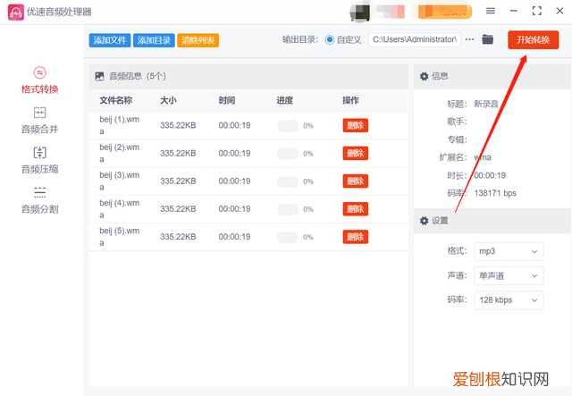The width and height of the screenshot is (572, 396).
Task: Open the 音频合并 audio merge module
Action: (39, 121)
